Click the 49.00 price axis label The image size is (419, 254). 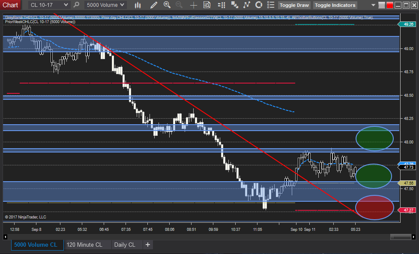pyautogui.click(x=409, y=48)
